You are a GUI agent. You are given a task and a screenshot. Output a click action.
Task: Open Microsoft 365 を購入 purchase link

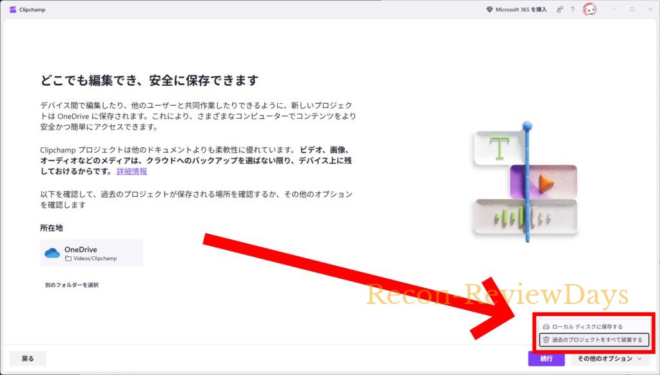pyautogui.click(x=521, y=9)
